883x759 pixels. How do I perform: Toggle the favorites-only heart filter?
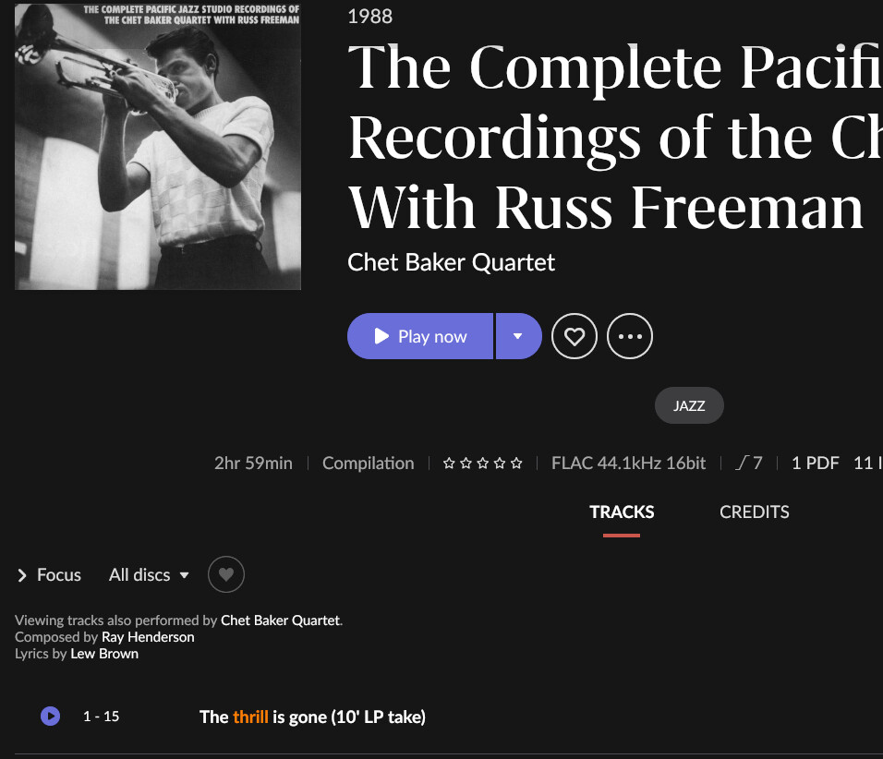(x=225, y=574)
